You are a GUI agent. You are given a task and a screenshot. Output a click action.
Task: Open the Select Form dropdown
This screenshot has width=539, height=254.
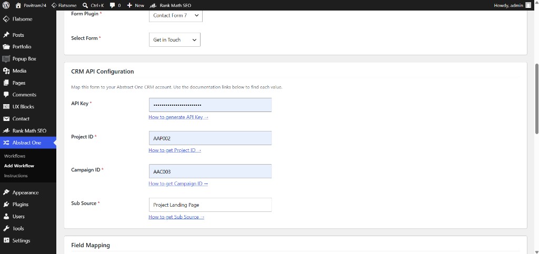pyautogui.click(x=175, y=40)
